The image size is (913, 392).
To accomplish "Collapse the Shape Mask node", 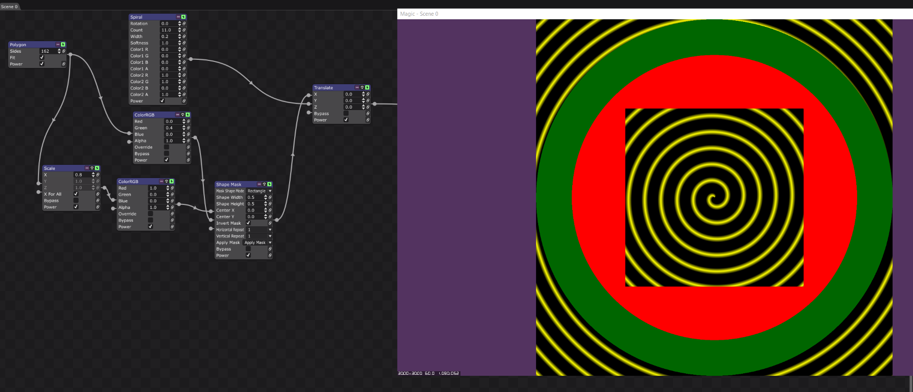I will (x=259, y=184).
